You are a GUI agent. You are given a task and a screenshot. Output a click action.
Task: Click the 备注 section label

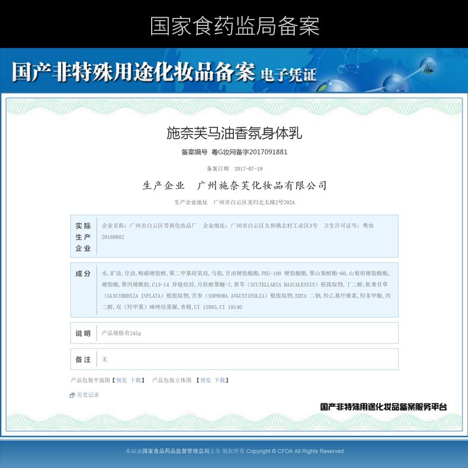point(83,360)
